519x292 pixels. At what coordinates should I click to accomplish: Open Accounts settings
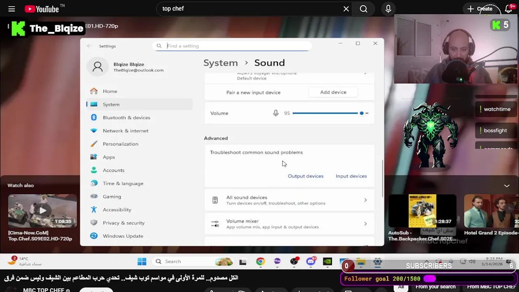point(139,170)
